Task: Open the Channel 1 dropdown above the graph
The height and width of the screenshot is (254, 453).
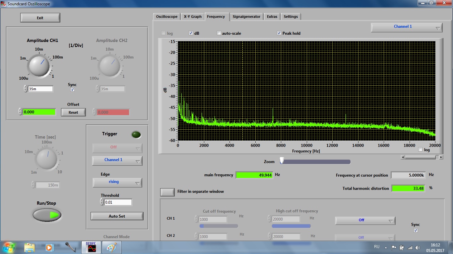Action: tap(406, 27)
